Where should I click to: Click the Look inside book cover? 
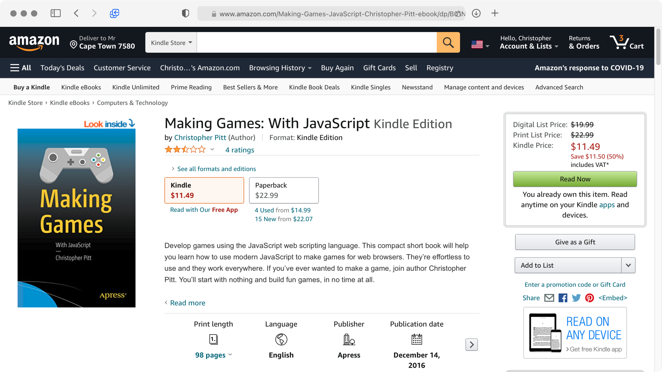76,218
